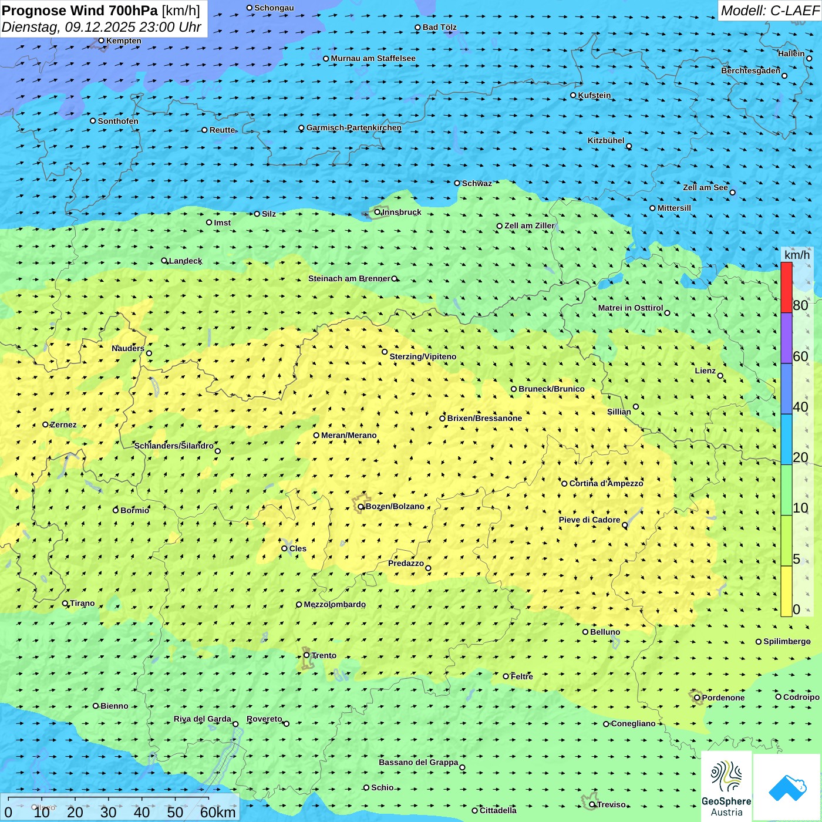Select the Cortina d'Ampezzo marker
822x822 pixels.
(564, 484)
